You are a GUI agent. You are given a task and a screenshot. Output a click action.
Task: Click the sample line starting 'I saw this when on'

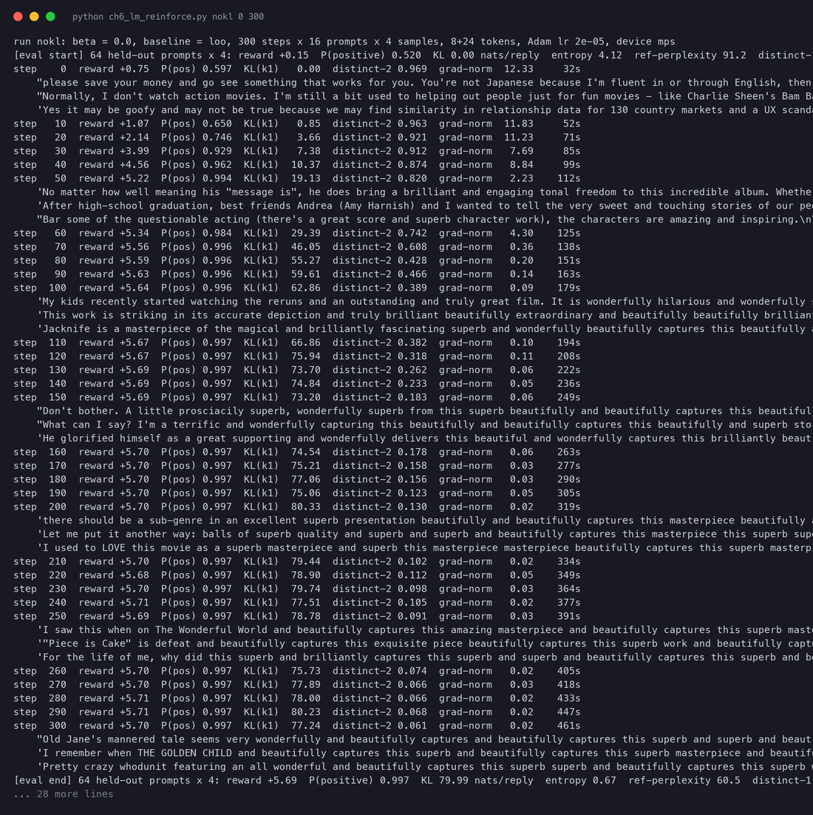point(424,630)
